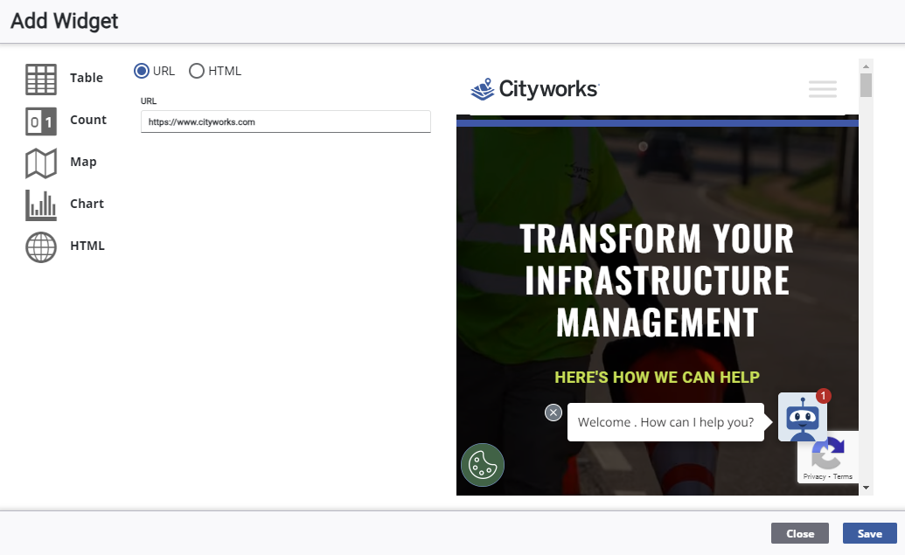
Task: Click the Chart label in widget list
Action: (87, 204)
